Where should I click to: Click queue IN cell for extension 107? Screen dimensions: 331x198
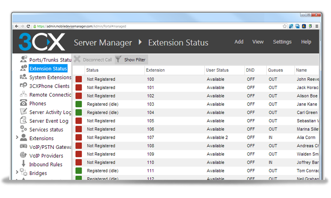pyautogui.click(x=270, y=137)
